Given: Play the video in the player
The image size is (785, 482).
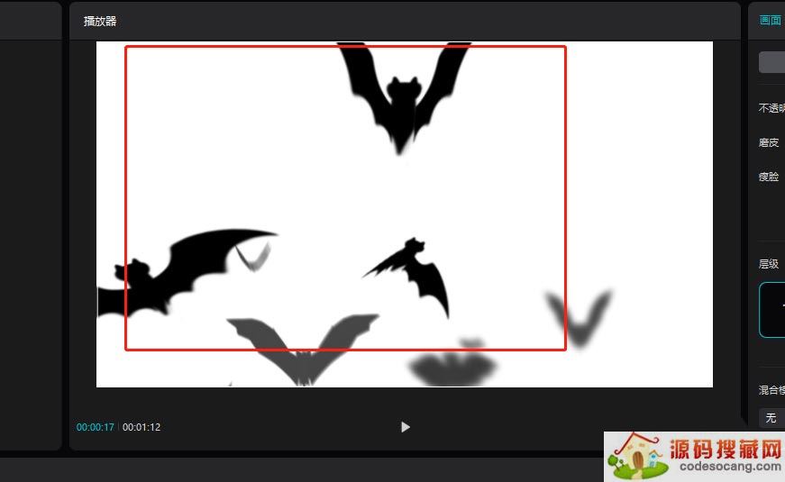Looking at the screenshot, I should [405, 427].
